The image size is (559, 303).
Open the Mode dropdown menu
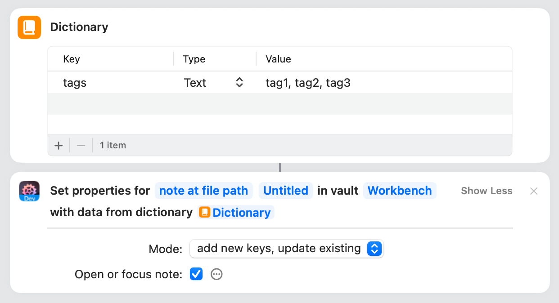[286, 249]
